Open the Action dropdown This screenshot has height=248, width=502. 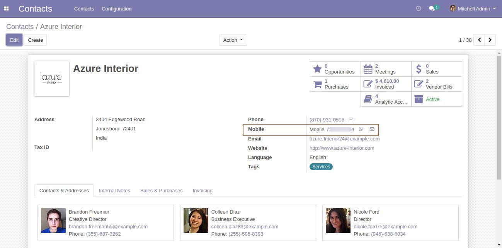point(233,40)
